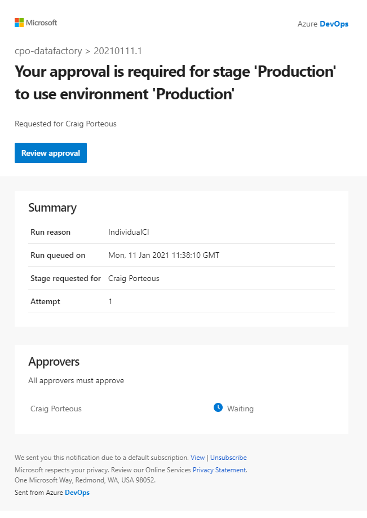Click the Microsoft four-square logo
The width and height of the screenshot is (367, 518).
19,23
